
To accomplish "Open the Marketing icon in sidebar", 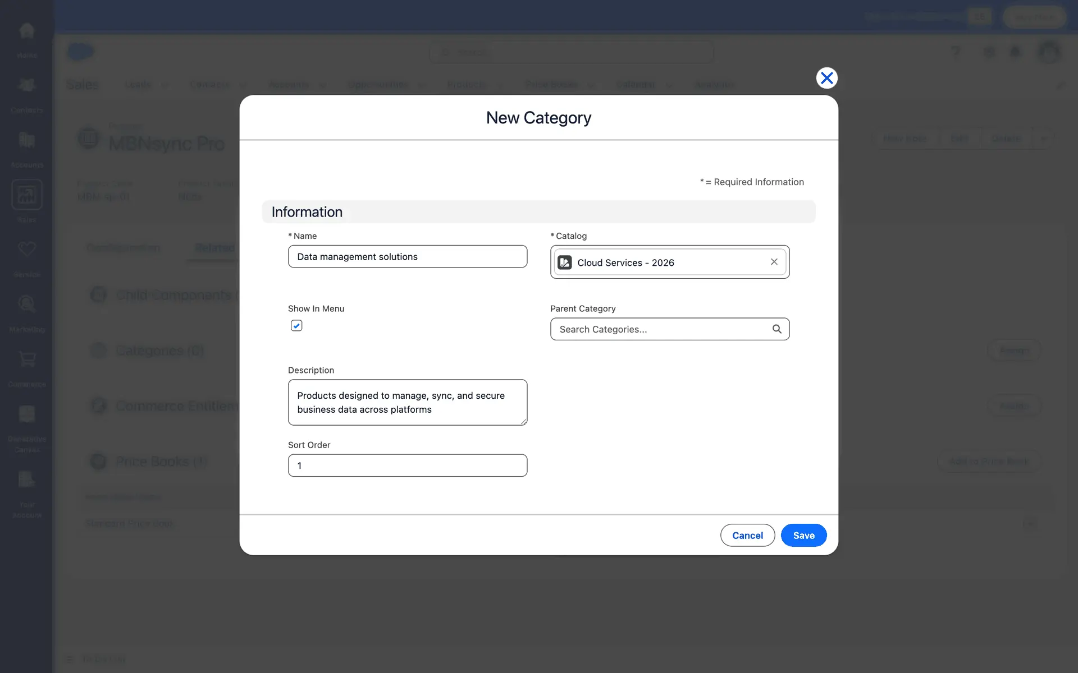I will [27, 305].
